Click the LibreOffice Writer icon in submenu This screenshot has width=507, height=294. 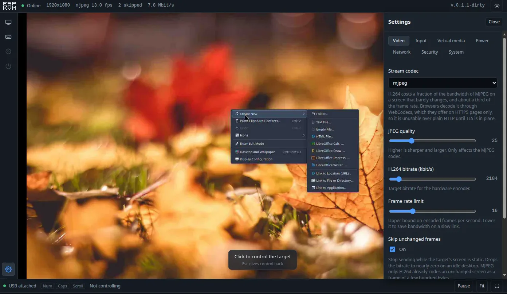click(313, 165)
